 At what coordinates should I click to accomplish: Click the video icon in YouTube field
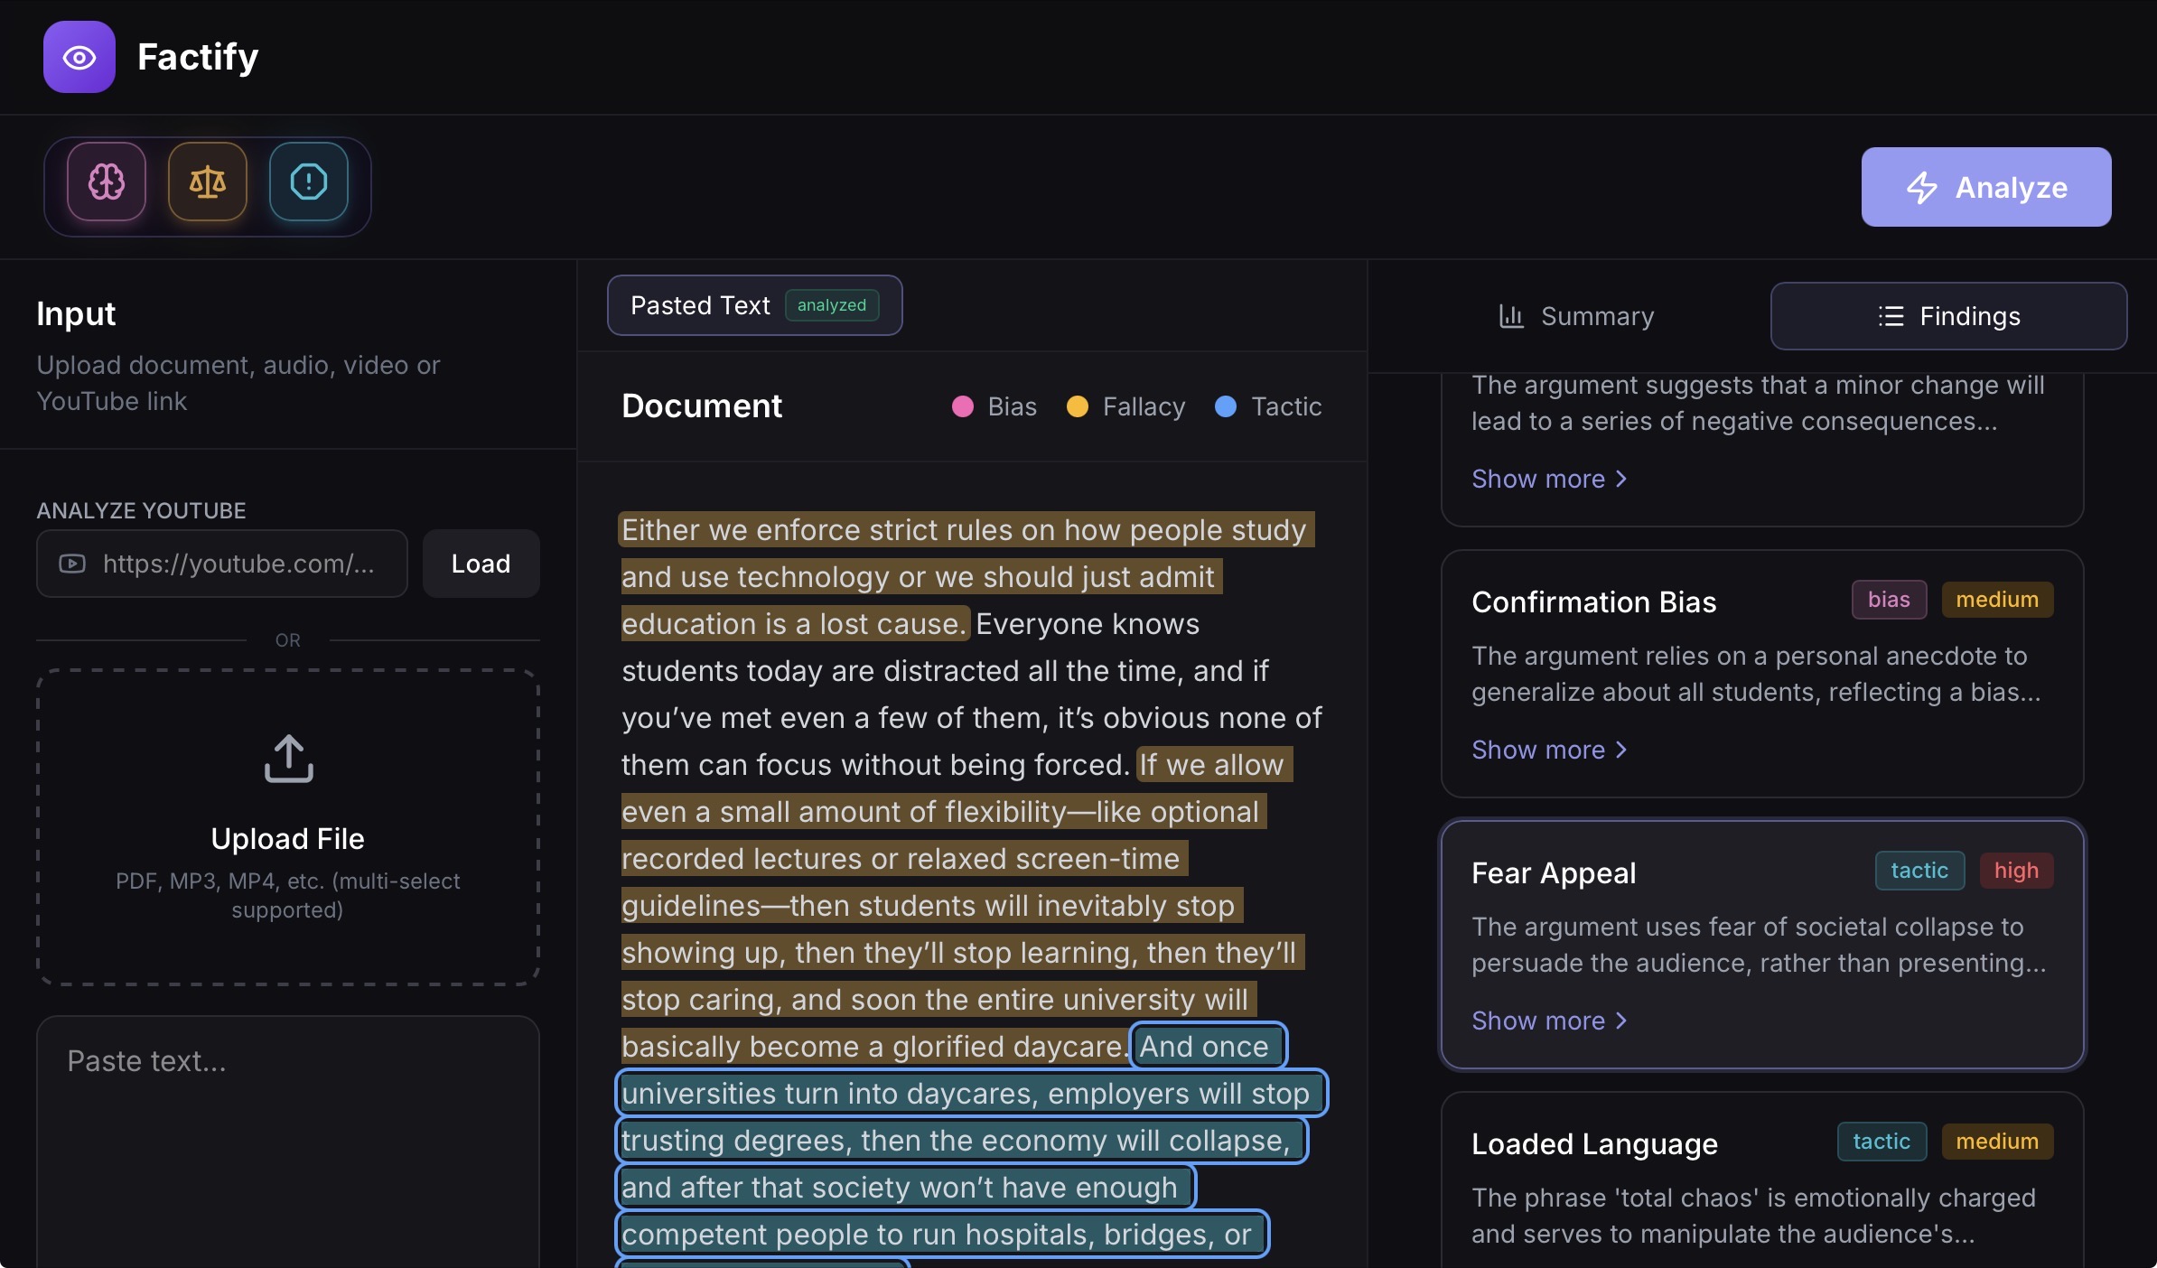72,564
